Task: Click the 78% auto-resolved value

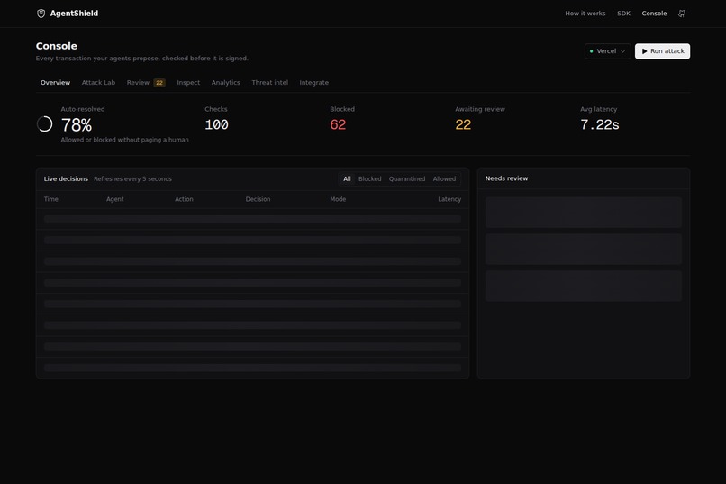Action: (77, 125)
